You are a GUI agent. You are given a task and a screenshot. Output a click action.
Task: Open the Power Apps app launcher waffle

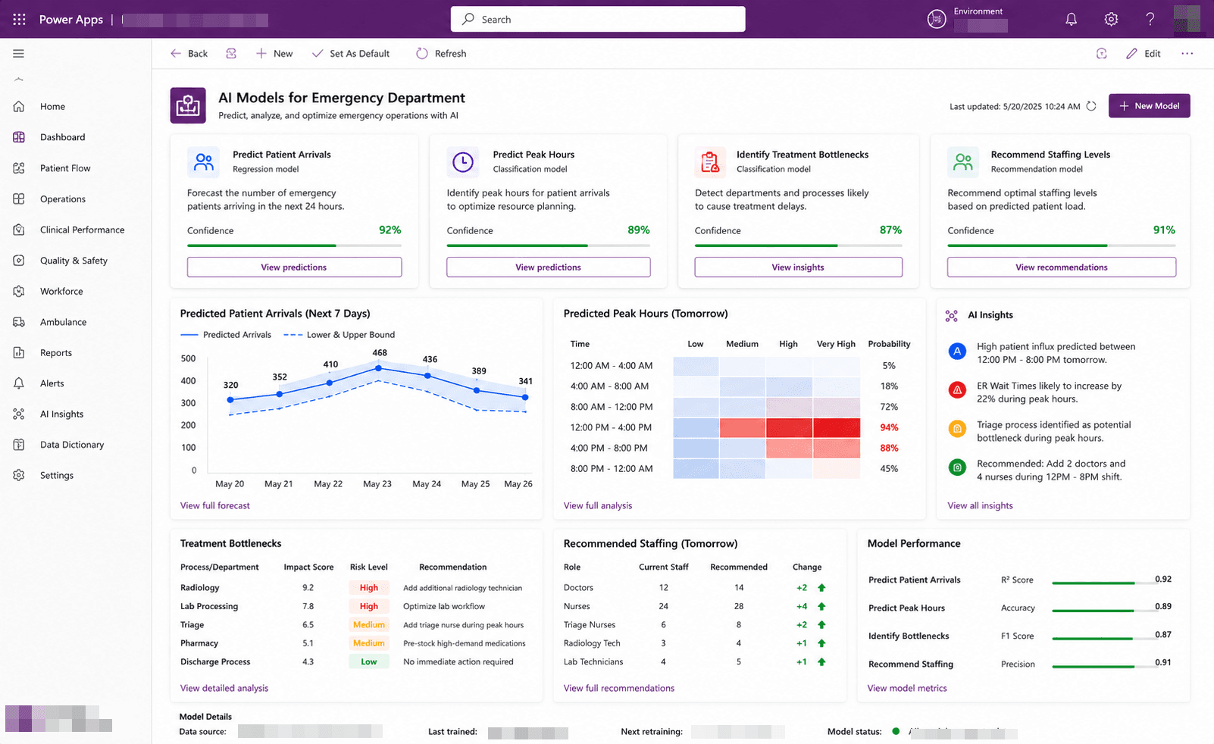point(20,19)
